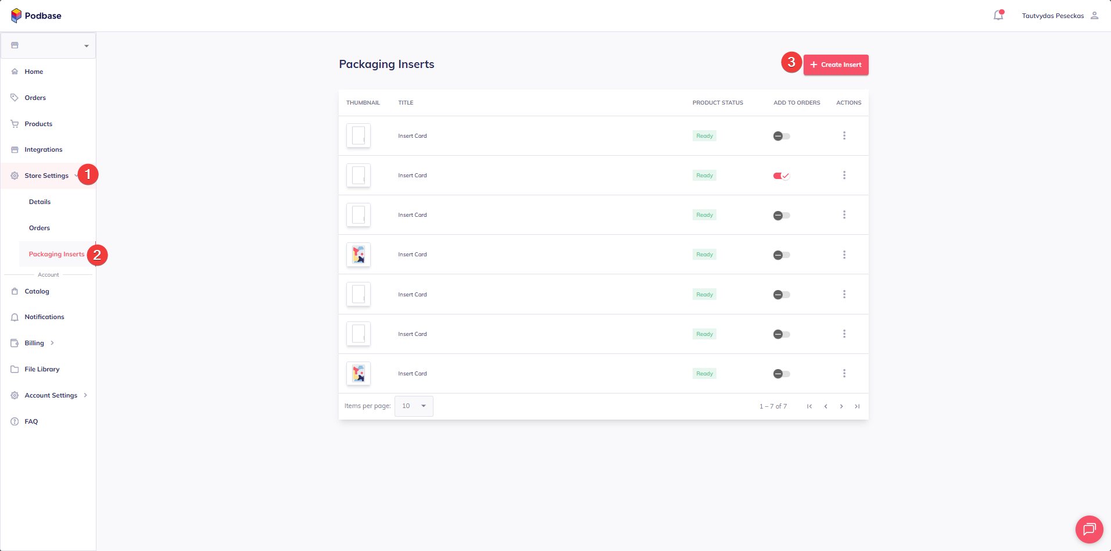Go to Account Settings in the sidebar
Viewport: 1111px width, 551px height.
[51, 395]
